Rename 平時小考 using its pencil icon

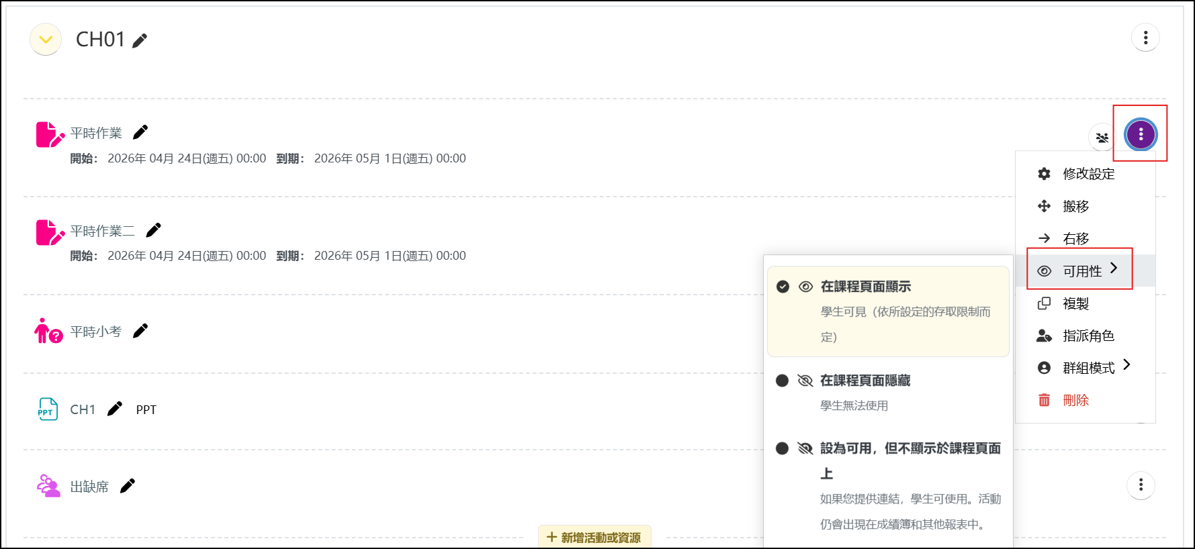point(140,331)
